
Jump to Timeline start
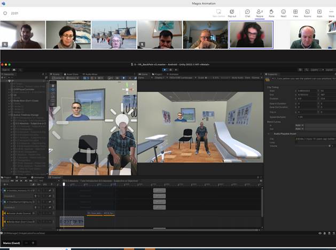[12, 181]
